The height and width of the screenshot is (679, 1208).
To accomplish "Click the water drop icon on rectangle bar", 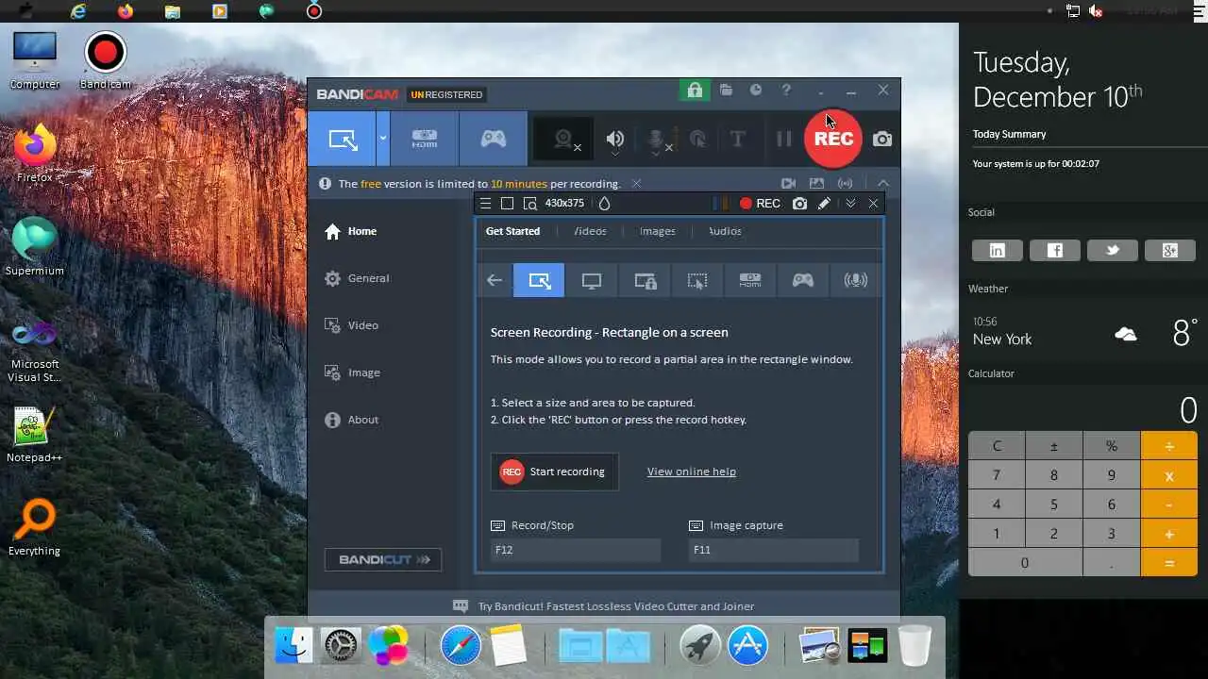I will pyautogui.click(x=605, y=203).
